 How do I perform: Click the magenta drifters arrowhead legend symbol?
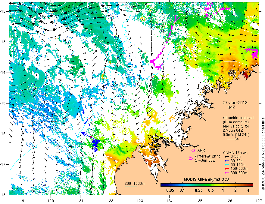(191, 158)
